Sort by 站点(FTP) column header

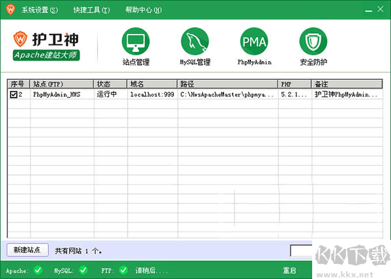62,84
